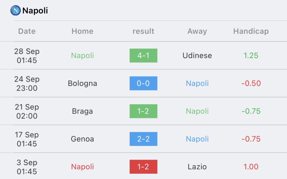This screenshot has width=287, height=179.
Task: Click the result column header
Action: click(x=143, y=31)
